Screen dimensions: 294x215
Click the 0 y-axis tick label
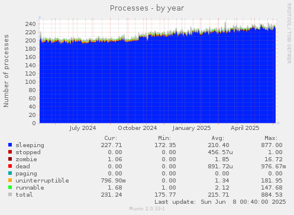(34, 123)
